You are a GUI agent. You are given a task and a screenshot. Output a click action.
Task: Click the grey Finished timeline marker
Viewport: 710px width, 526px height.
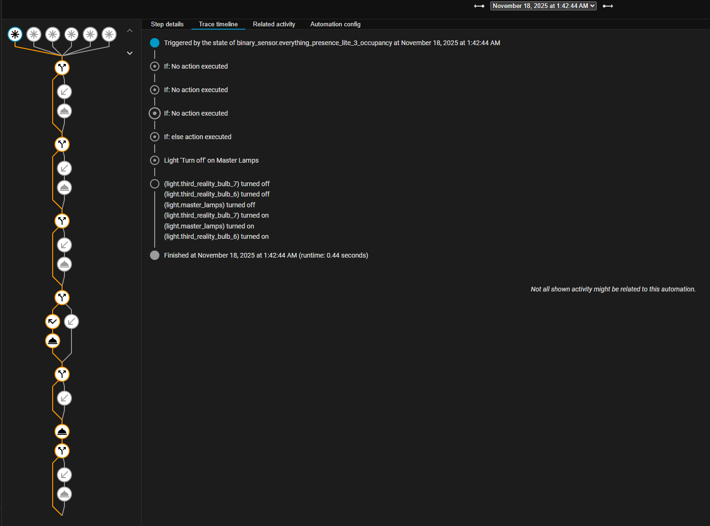tap(155, 255)
